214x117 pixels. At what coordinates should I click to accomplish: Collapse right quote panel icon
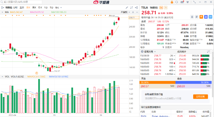pyautogui.click(x=136, y=7)
